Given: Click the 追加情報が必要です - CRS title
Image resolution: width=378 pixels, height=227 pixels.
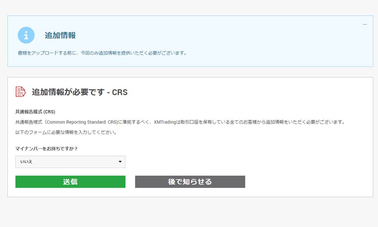Looking at the screenshot, I should click(x=79, y=92).
